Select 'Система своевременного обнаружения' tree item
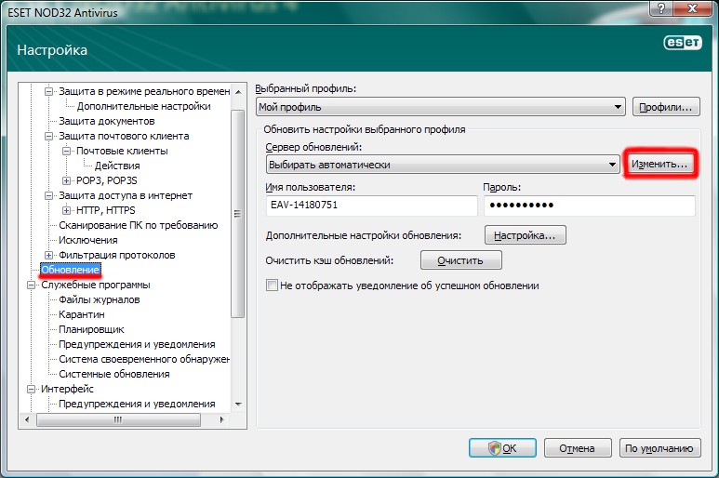719x478 pixels. click(x=144, y=359)
